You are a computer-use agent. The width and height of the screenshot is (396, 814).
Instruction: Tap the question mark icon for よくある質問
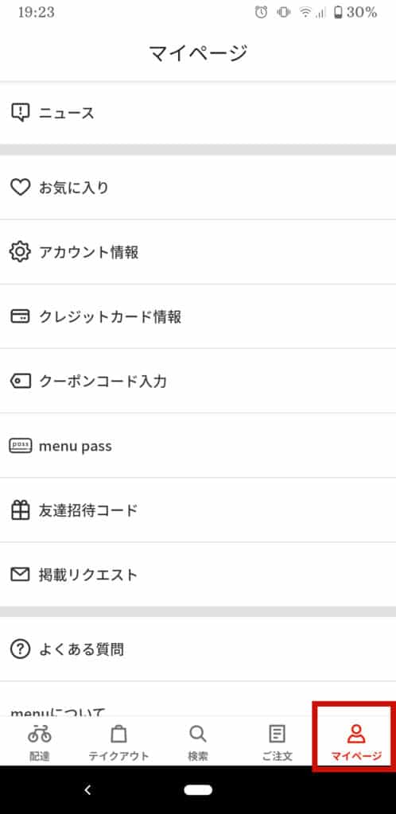20,649
